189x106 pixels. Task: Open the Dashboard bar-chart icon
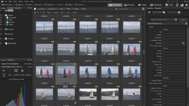coord(182,5)
